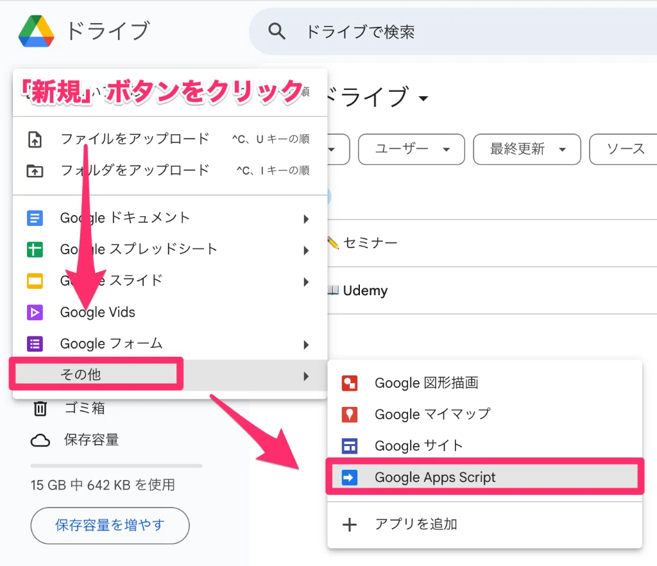Choose Google ドキュメント from menu
This screenshot has height=566, width=657.
click(x=169, y=218)
